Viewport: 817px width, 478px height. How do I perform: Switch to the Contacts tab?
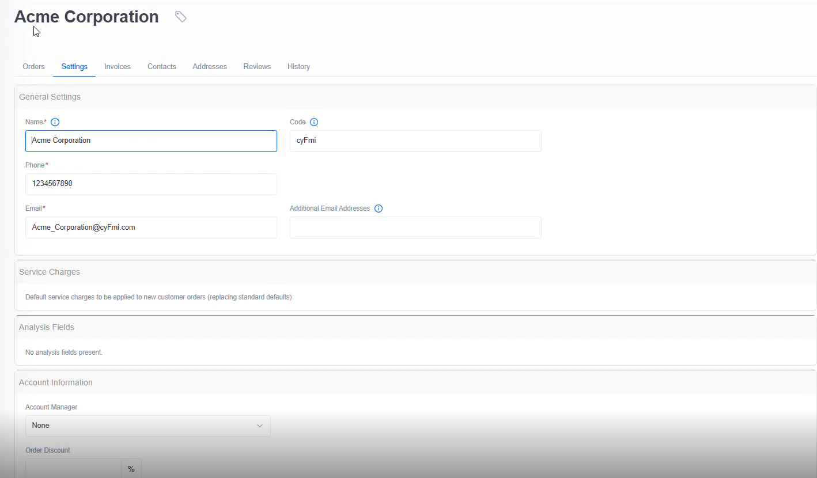click(x=161, y=66)
